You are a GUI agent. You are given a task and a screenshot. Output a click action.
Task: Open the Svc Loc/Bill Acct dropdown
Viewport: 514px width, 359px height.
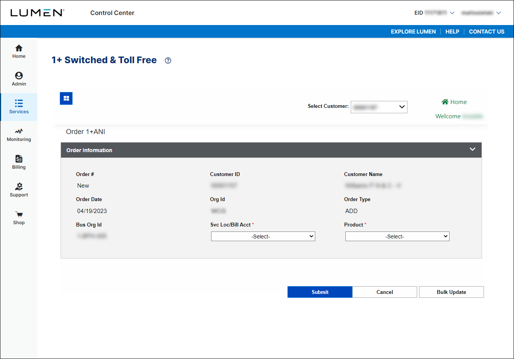[x=263, y=237]
